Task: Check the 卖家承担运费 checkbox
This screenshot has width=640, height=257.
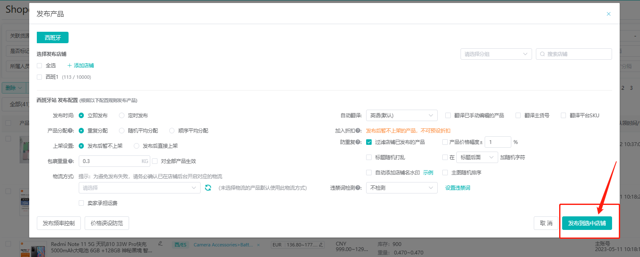Action: point(81,203)
